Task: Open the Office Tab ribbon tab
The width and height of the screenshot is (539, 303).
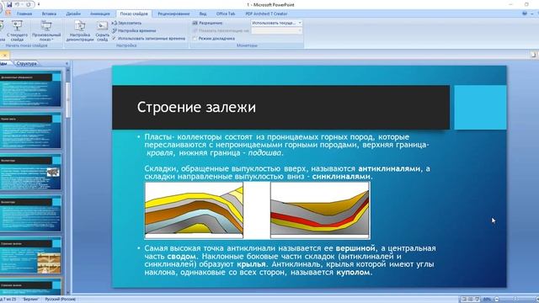Action: [226, 13]
